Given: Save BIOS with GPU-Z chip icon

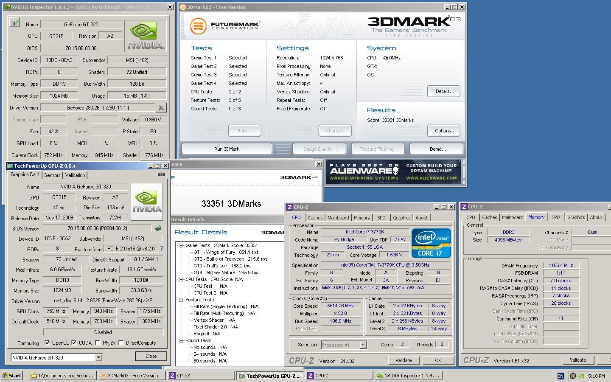Looking at the screenshot, I should click(158, 228).
